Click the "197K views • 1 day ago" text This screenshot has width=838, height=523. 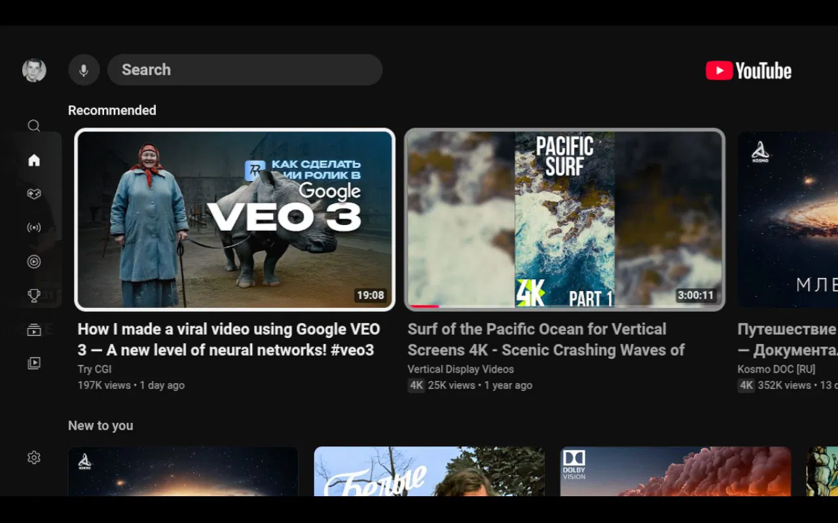point(131,385)
